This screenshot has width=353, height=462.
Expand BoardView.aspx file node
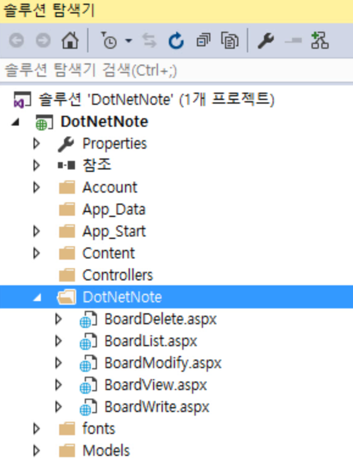point(59,385)
